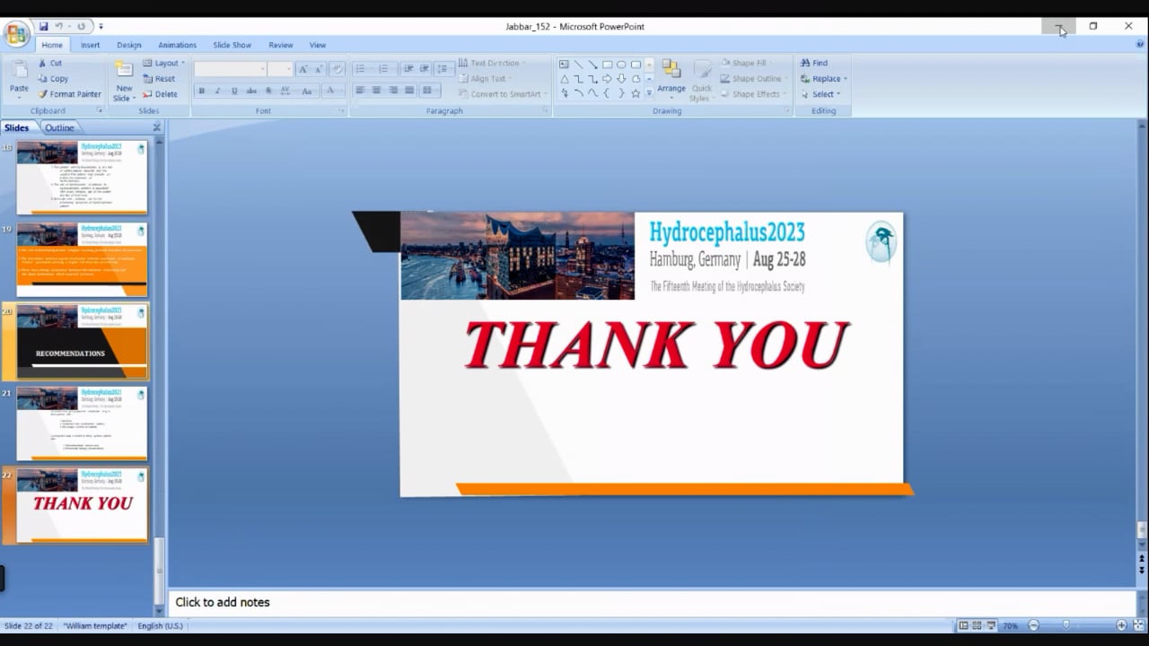Click the Save icon in quick access toolbar
The height and width of the screenshot is (646, 1149).
pos(43,26)
